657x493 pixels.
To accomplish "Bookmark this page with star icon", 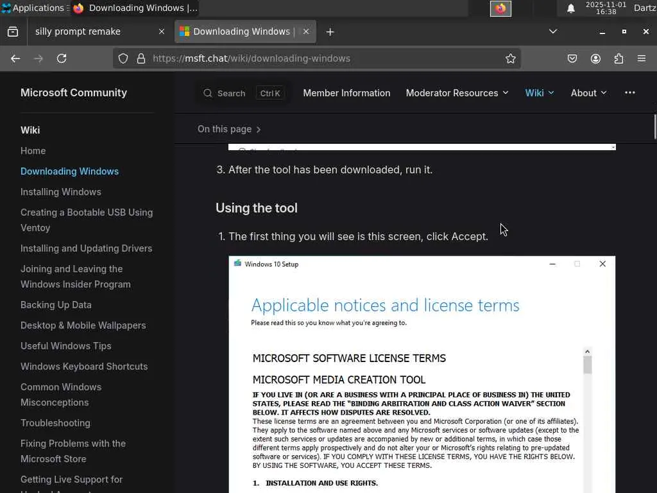I will (510, 58).
